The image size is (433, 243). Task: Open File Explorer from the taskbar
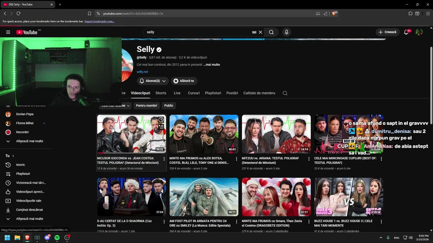click(17, 238)
